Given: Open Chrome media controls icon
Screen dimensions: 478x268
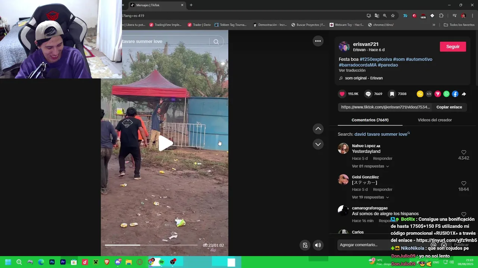Looking at the screenshot, I should (454, 16).
